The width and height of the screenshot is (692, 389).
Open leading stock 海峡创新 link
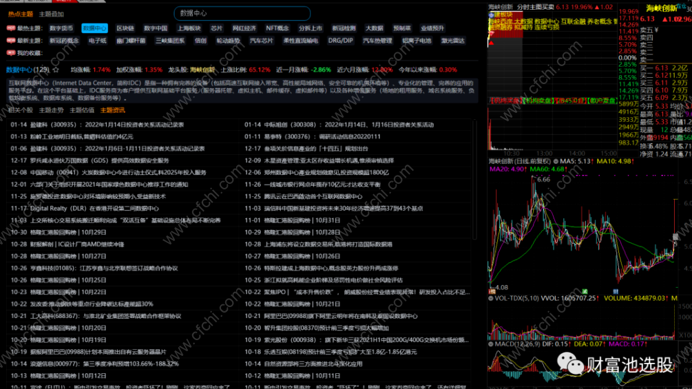click(202, 70)
